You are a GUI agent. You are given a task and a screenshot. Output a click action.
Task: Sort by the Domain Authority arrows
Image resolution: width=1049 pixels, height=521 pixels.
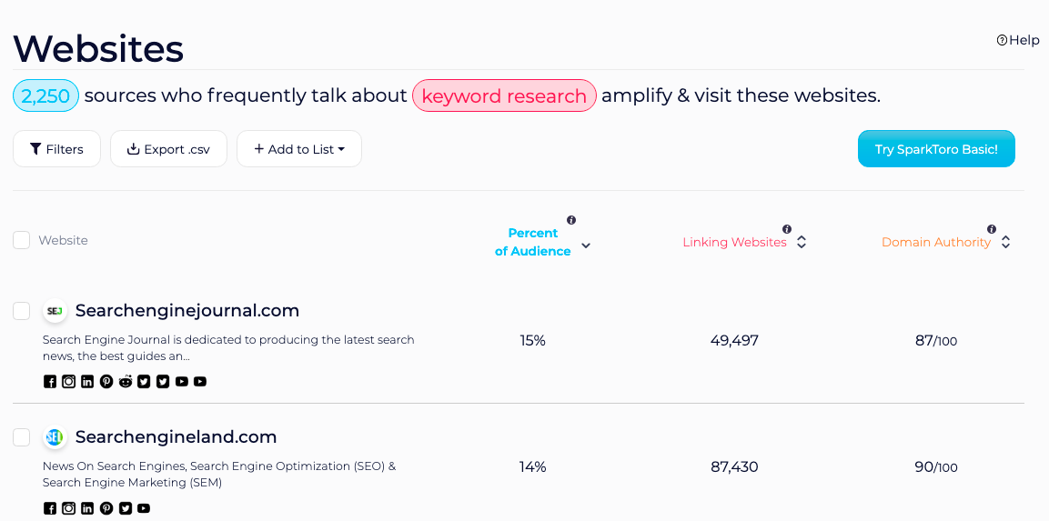[x=1005, y=242]
